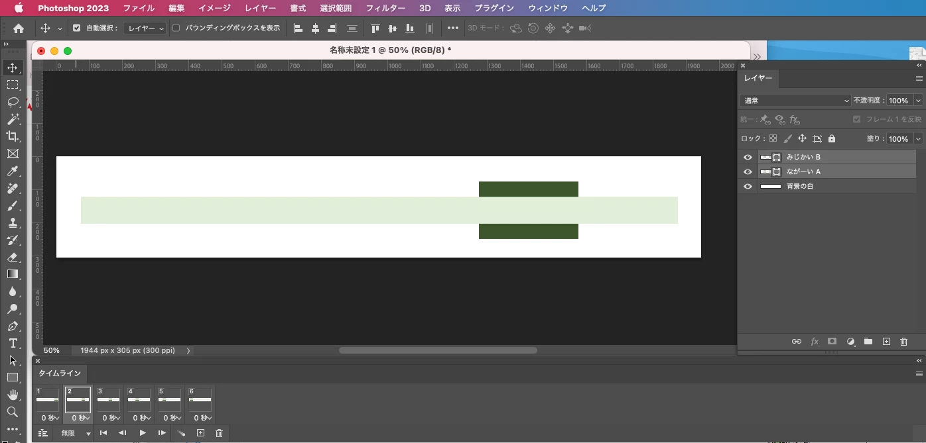Add layer mask from Layers panel footer
Viewport: 926px width, 443px height.
click(x=832, y=342)
